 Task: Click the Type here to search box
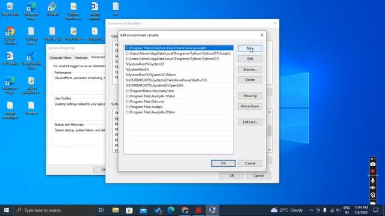pyautogui.click(x=54, y=210)
